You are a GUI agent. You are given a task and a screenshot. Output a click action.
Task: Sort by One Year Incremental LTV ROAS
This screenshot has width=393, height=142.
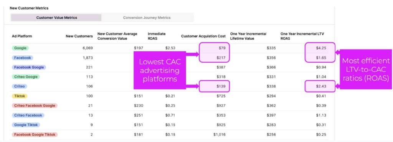tap(303, 36)
